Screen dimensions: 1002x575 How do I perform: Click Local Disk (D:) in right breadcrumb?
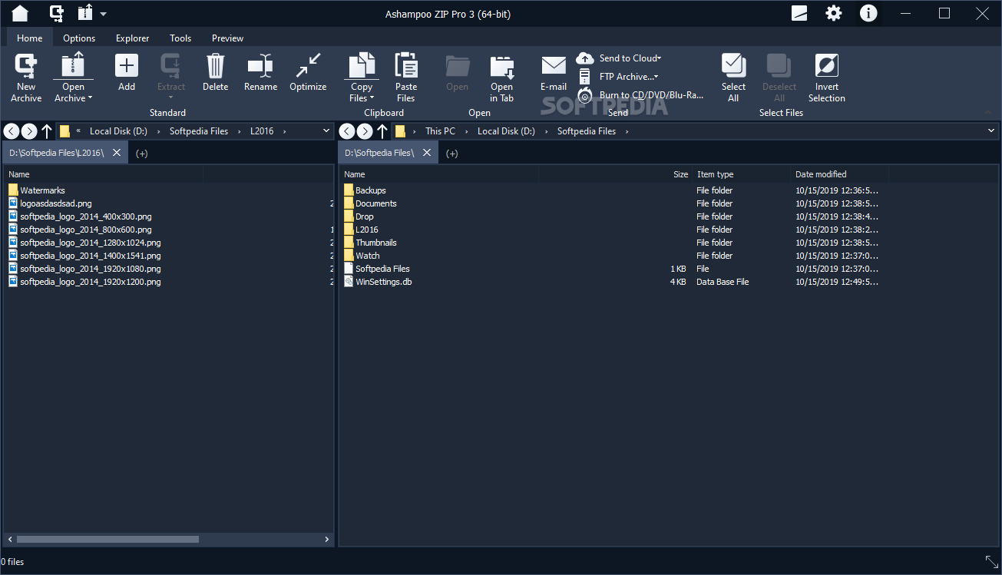tap(506, 131)
